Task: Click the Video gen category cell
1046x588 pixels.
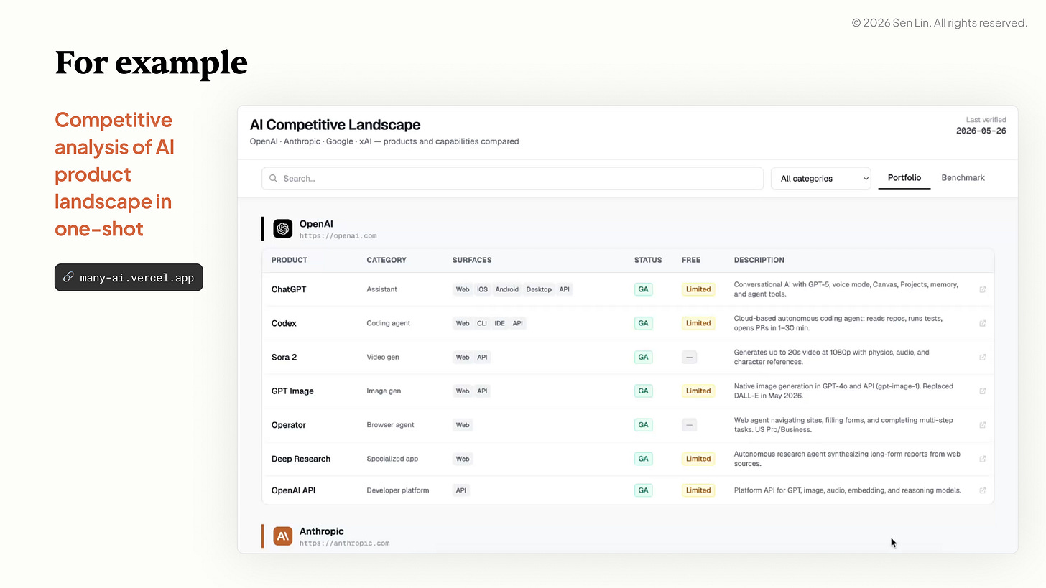Action: 383,357
